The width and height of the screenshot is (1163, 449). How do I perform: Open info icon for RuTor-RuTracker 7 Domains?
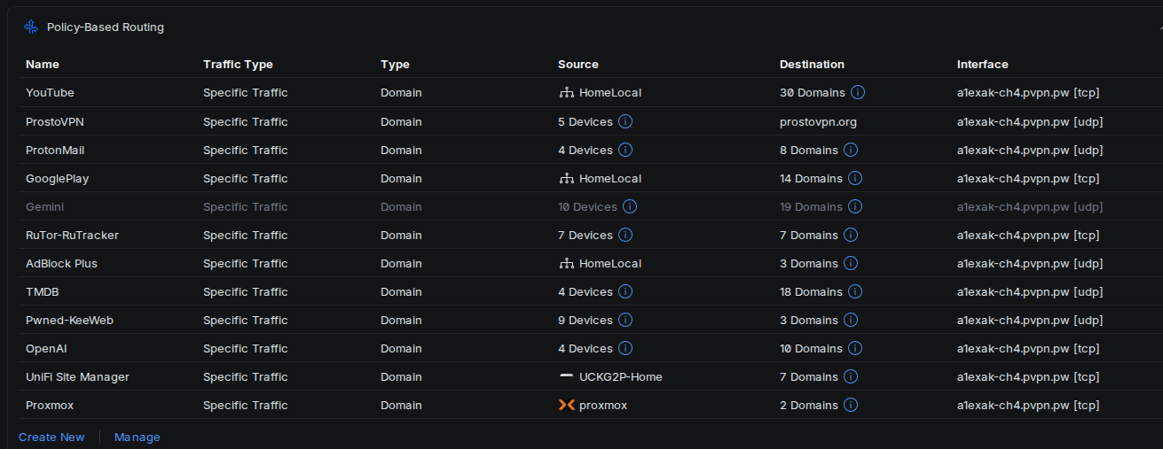tap(851, 235)
